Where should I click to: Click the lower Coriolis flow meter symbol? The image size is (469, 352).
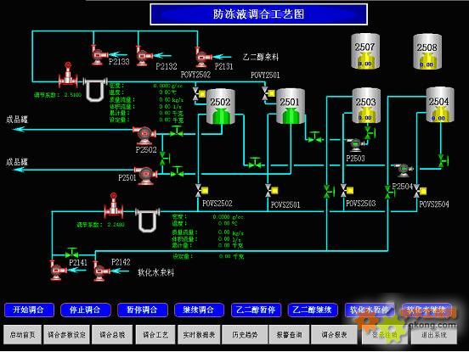(147, 220)
